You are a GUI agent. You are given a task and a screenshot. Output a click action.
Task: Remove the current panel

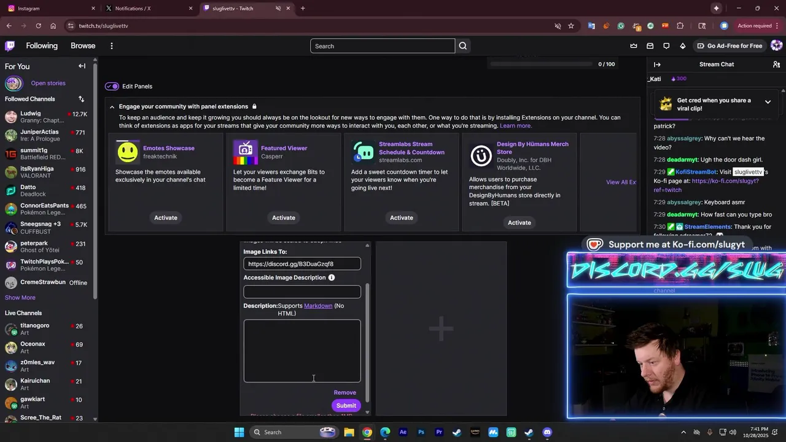pos(344,393)
